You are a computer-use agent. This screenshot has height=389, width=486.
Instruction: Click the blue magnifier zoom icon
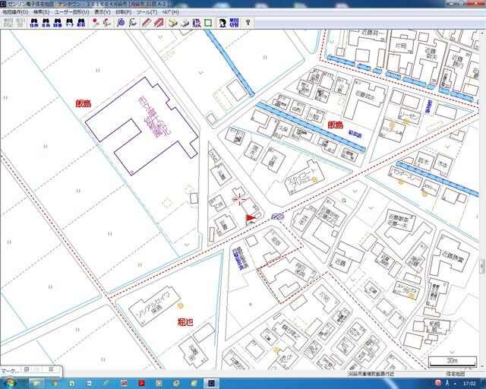[x=121, y=23]
